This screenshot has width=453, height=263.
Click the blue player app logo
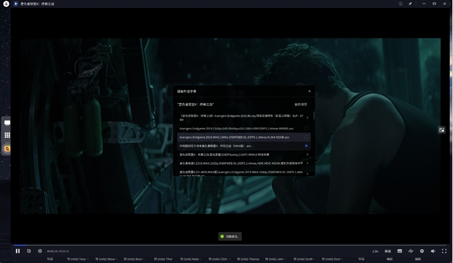tap(16, 4)
